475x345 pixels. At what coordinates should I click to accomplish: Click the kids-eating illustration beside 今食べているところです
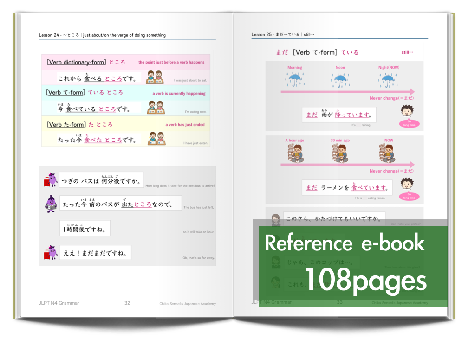coord(156,108)
